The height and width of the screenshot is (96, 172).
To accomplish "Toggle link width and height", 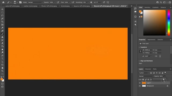I will pyautogui.click(x=140, y=51).
